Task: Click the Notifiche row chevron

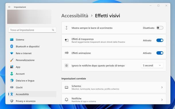Action: tap(162, 100)
